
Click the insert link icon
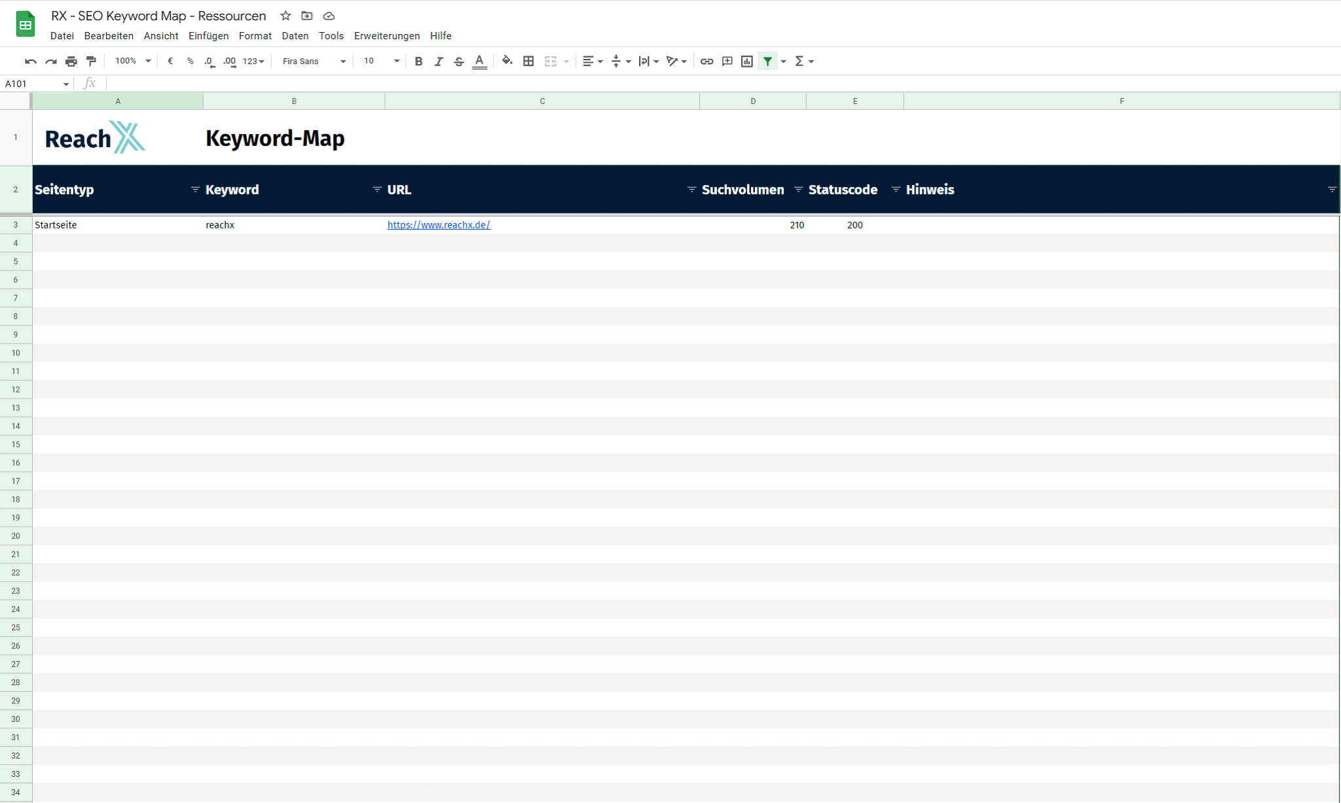coord(707,62)
